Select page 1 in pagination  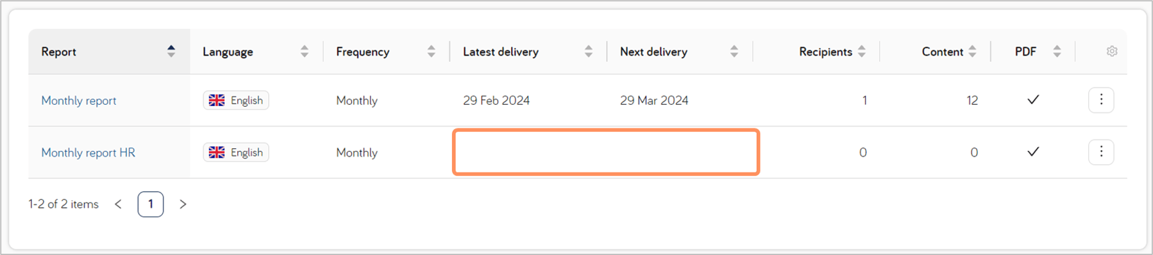(x=151, y=204)
